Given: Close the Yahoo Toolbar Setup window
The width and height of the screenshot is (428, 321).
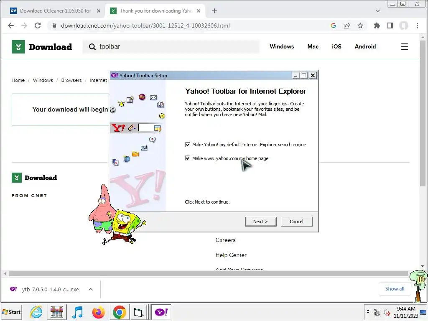Looking at the screenshot, I should [313, 76].
